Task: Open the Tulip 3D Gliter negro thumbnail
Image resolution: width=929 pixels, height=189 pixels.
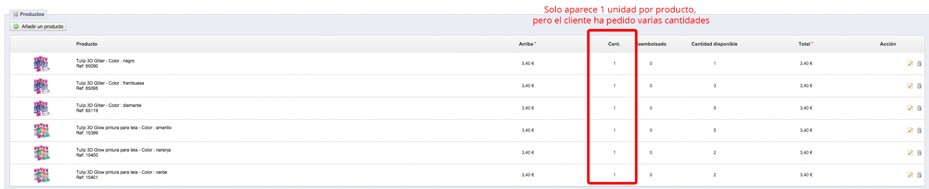Action: [x=41, y=64]
